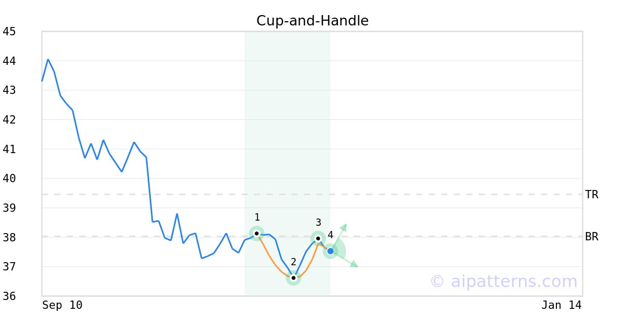Click the downward green projection arrowhead

(354, 264)
